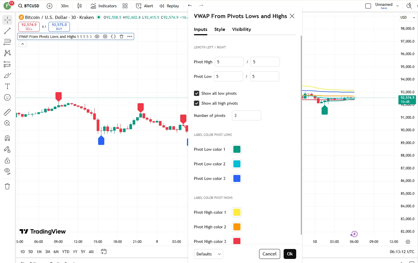418x263 pixels.
Task: Open the layout setup square icon
Action: coord(368,6)
